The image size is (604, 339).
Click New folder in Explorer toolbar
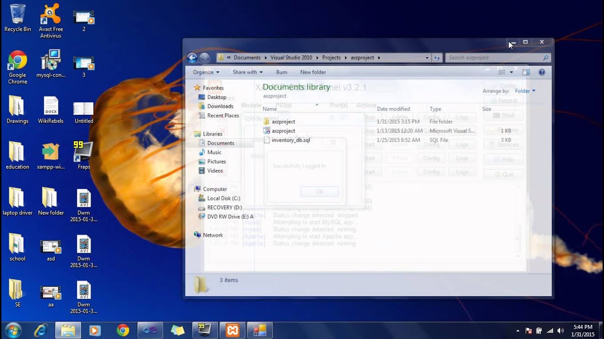point(313,72)
